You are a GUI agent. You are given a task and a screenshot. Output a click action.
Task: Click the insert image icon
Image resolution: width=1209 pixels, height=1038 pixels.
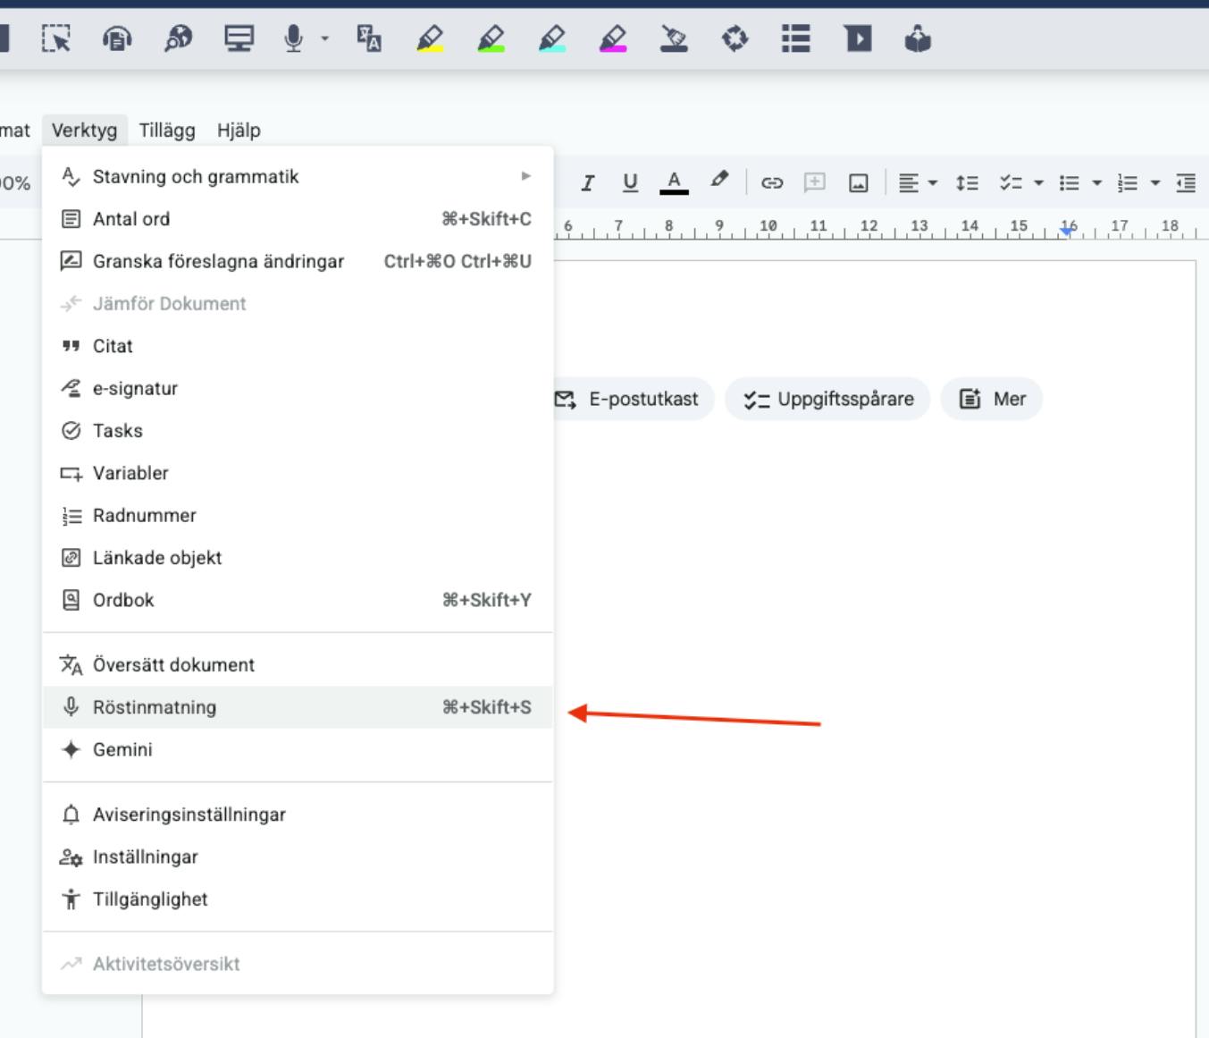click(858, 183)
